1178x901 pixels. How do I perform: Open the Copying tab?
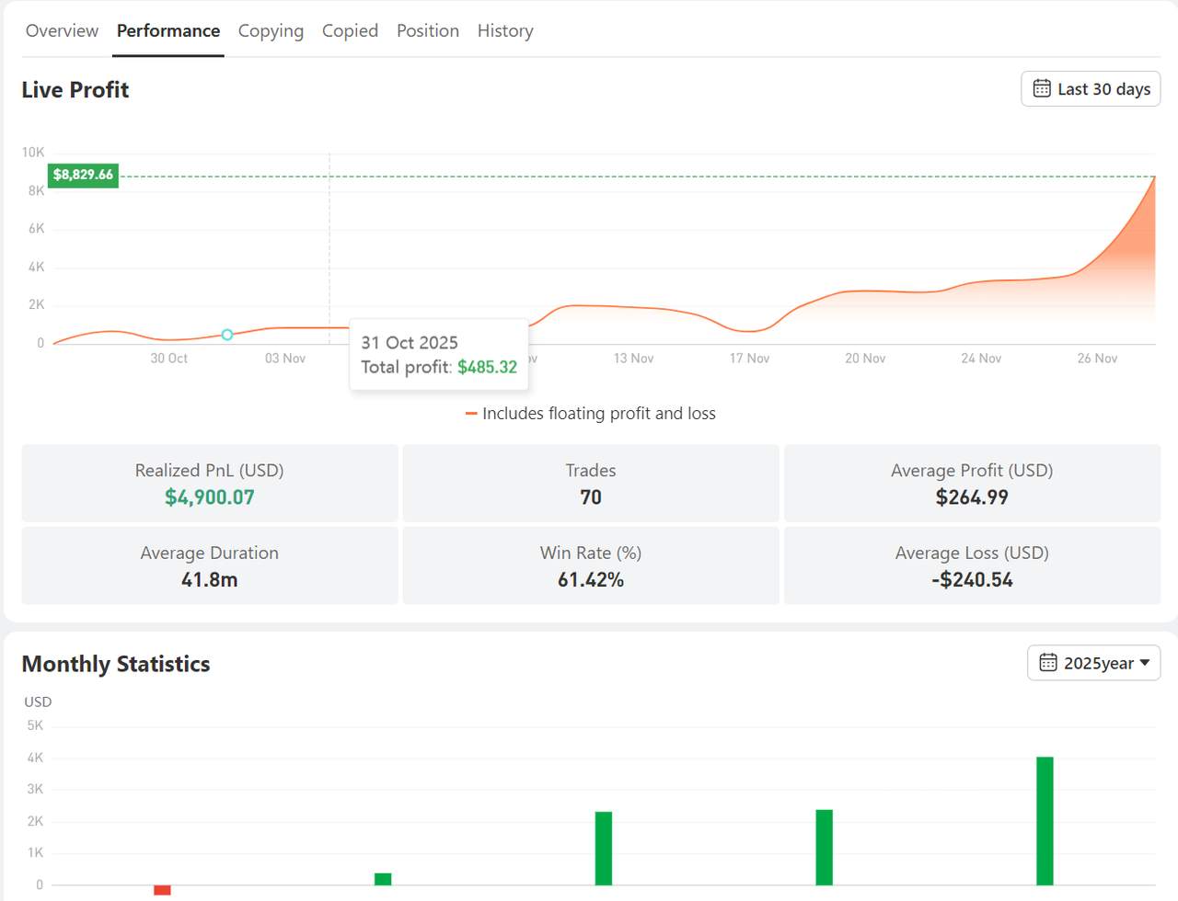pyautogui.click(x=271, y=30)
